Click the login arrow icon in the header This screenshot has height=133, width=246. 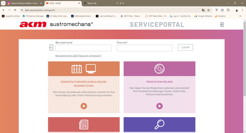click(222, 25)
